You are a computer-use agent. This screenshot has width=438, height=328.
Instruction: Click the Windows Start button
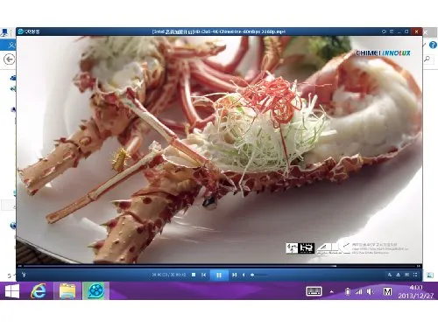point(12,291)
